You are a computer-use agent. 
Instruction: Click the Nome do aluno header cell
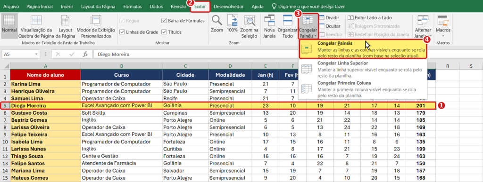click(46, 75)
